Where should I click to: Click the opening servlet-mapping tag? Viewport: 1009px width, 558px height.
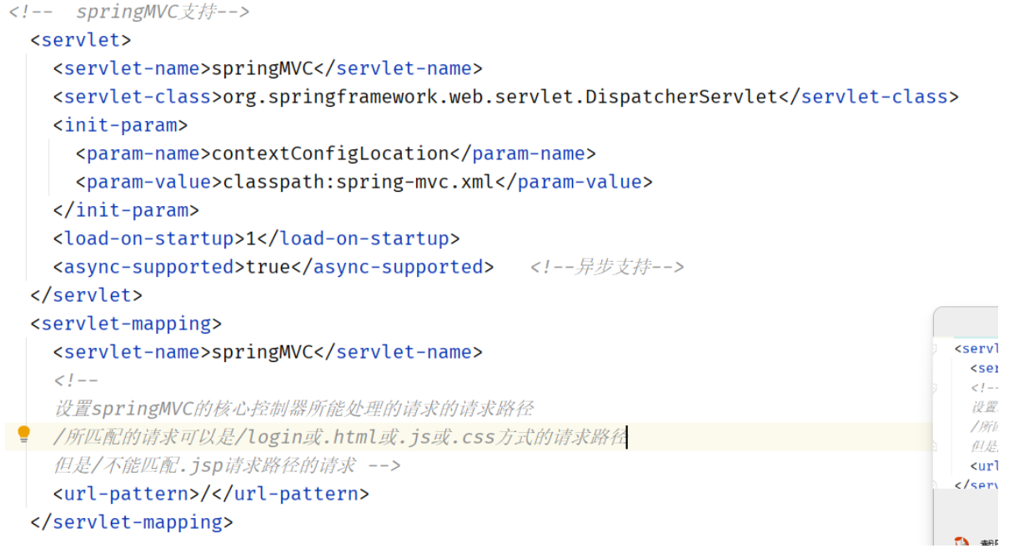click(126, 324)
